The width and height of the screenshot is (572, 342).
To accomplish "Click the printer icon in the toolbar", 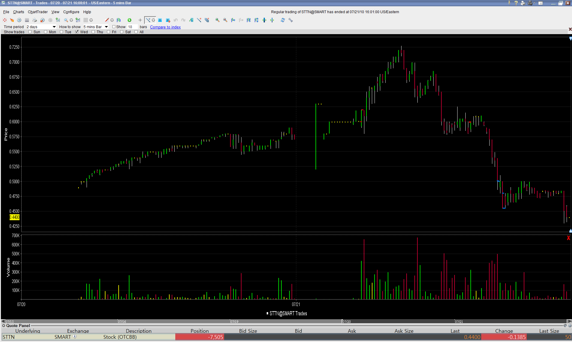I will (35, 20).
